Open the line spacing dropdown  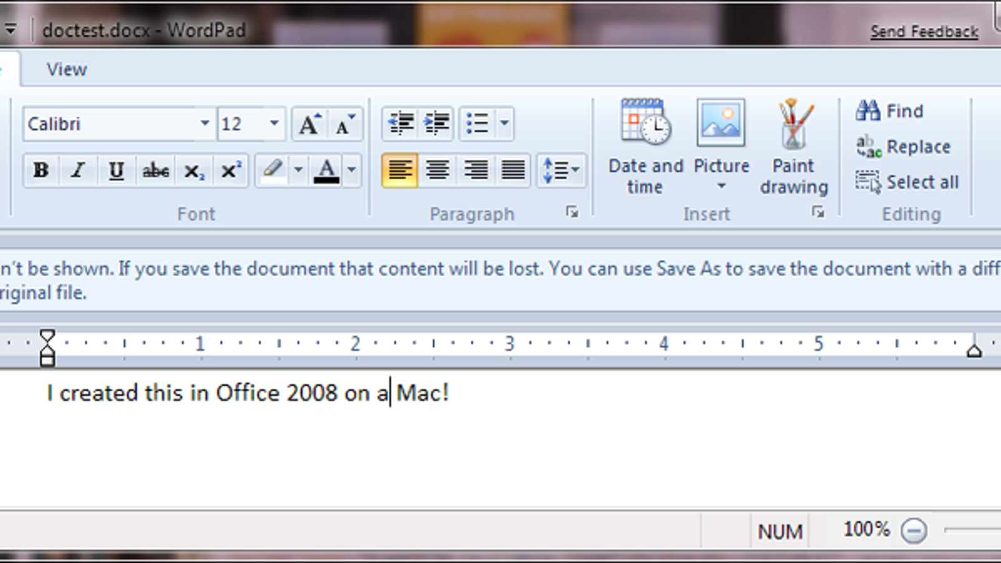click(x=561, y=170)
